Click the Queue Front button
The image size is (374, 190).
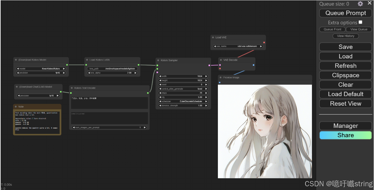332,29
